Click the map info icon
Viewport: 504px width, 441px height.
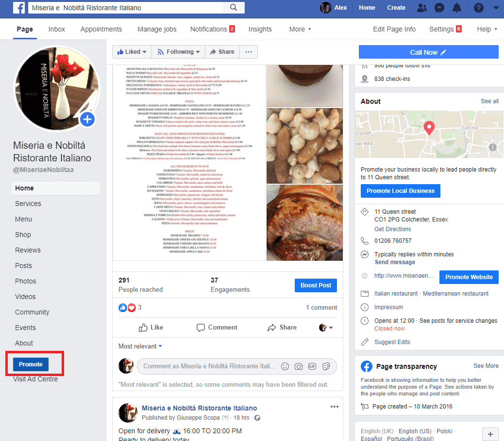pyautogui.click(x=492, y=147)
